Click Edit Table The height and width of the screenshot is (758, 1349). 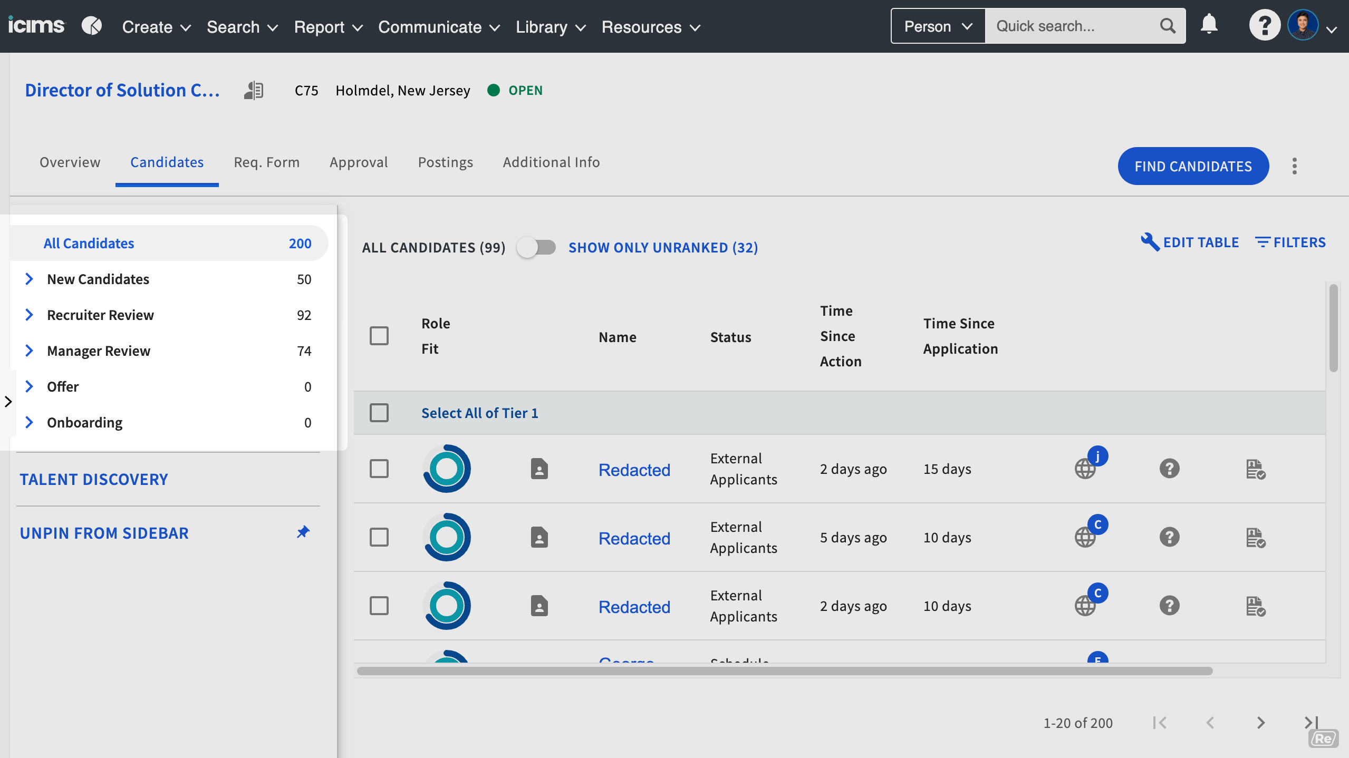pos(1190,242)
